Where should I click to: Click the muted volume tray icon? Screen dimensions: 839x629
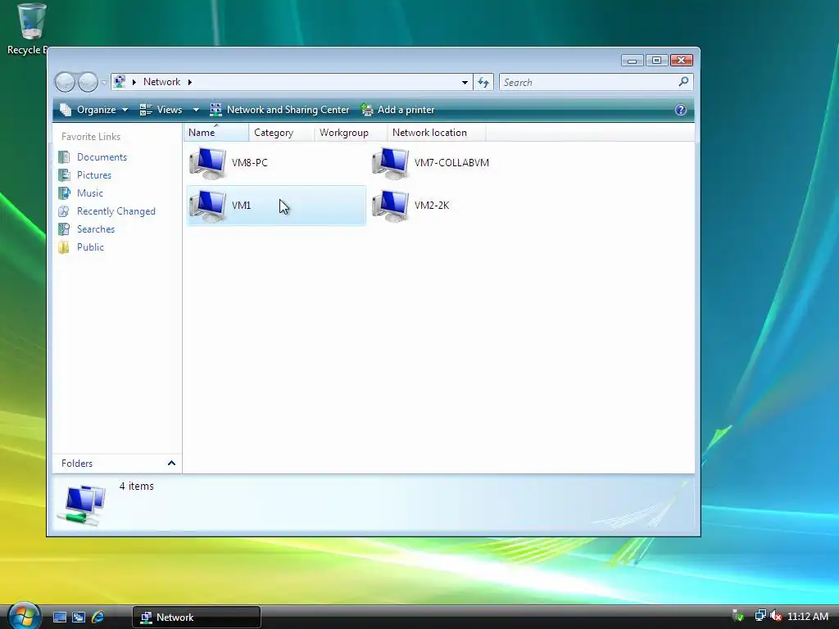pyautogui.click(x=775, y=616)
